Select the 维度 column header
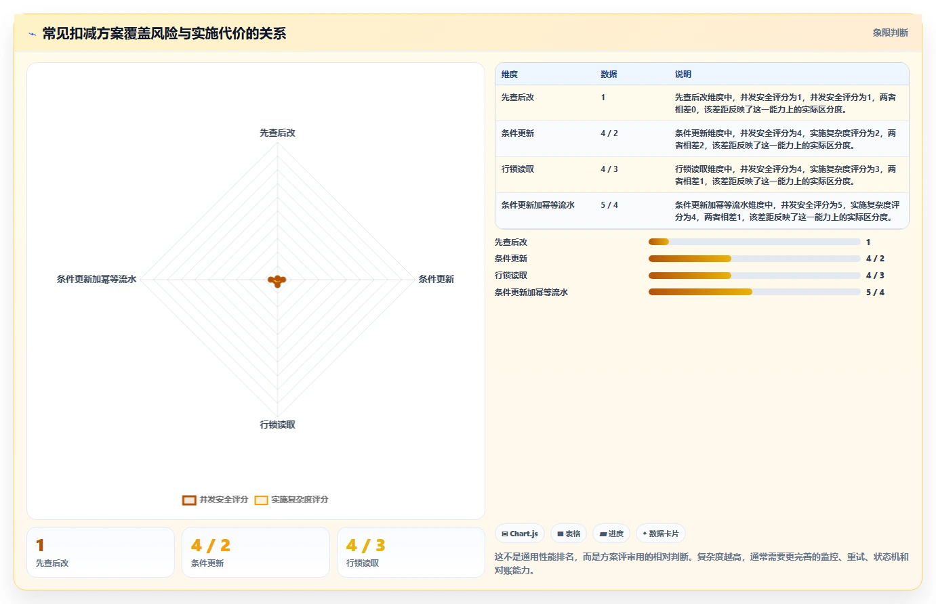 point(510,74)
